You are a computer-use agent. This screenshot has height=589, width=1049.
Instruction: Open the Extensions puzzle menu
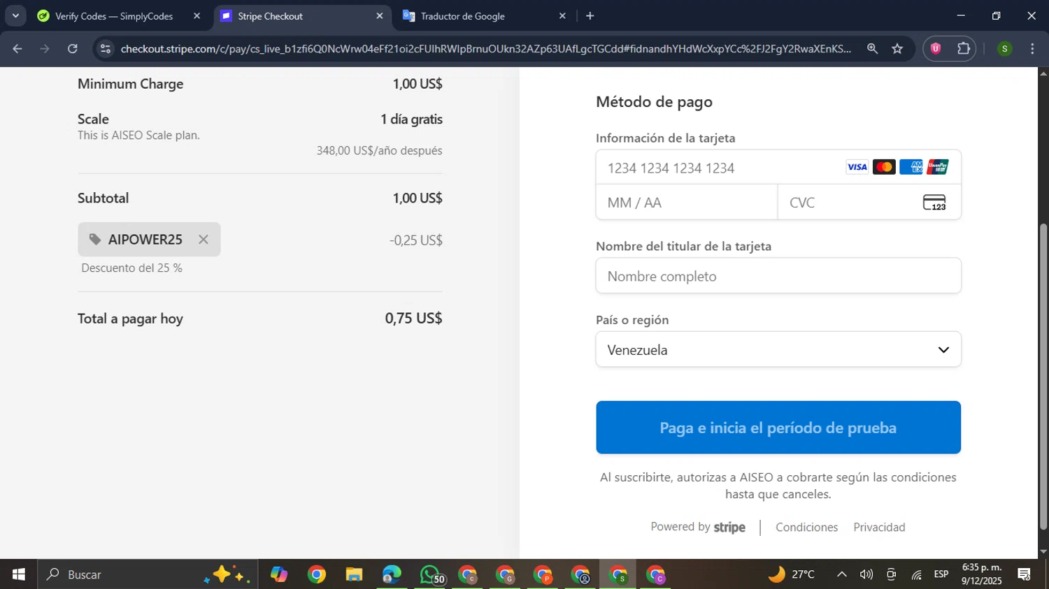(964, 49)
